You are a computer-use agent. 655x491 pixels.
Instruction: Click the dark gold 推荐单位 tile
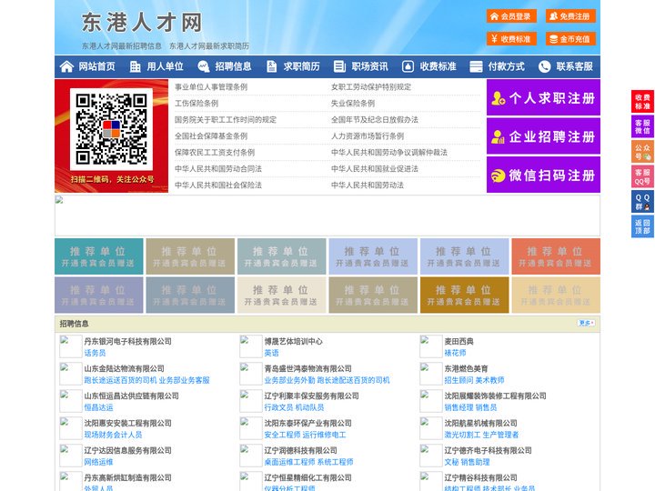coord(465,295)
